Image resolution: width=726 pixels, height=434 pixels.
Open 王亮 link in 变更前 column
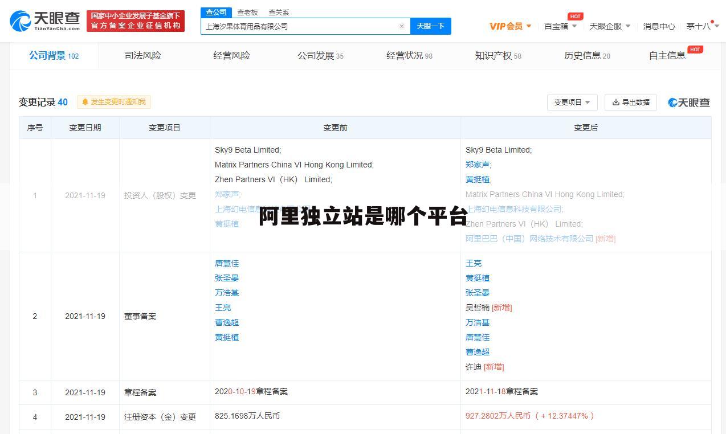pyautogui.click(x=223, y=308)
